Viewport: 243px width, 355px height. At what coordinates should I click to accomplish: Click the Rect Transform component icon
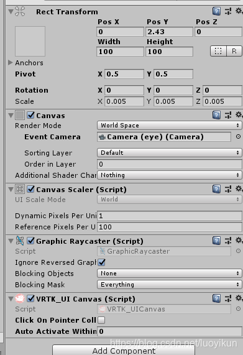20,11
